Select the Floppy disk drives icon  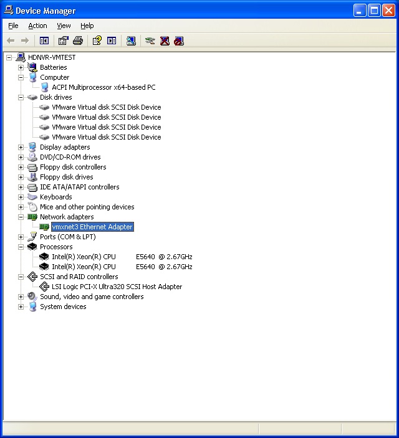32,177
